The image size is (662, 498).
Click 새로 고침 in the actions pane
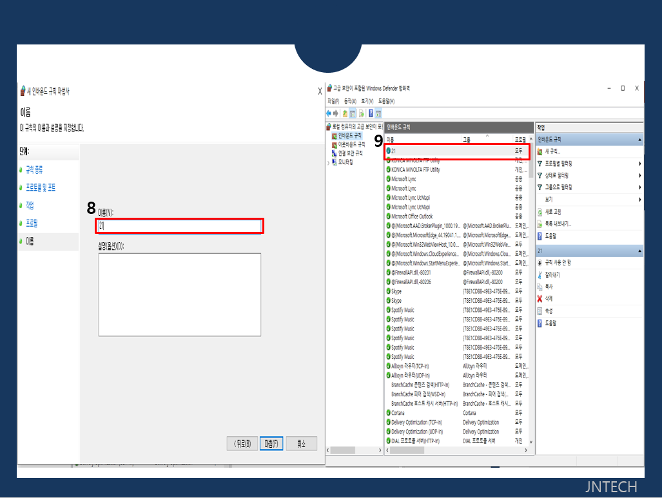point(552,212)
